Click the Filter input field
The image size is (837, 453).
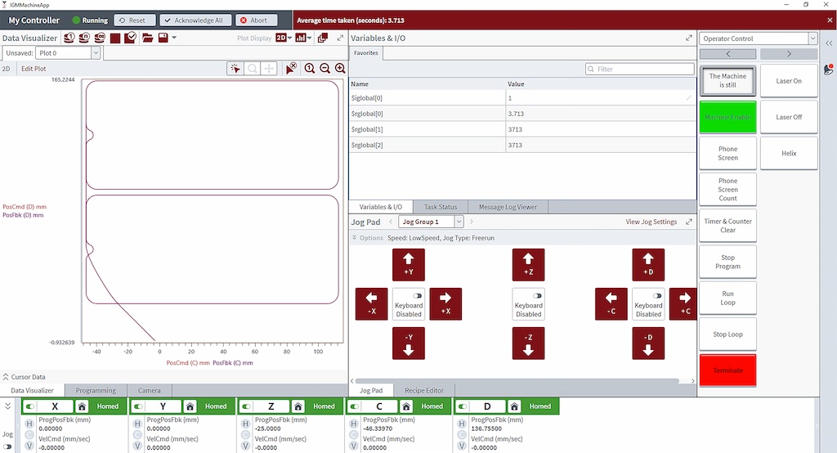pos(639,69)
